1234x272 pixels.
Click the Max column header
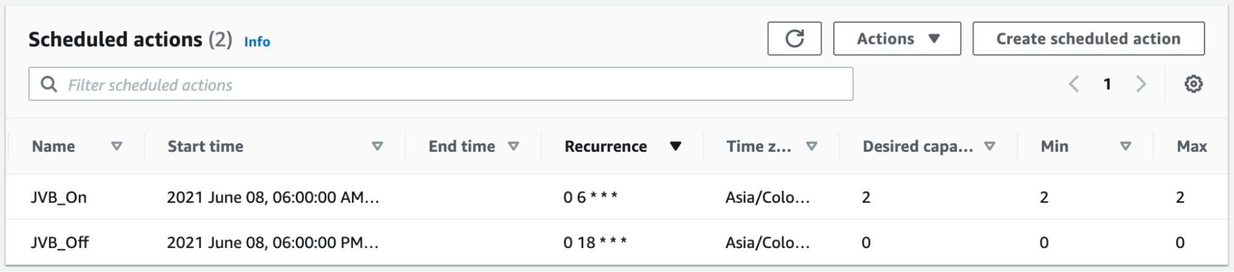coord(1191,146)
